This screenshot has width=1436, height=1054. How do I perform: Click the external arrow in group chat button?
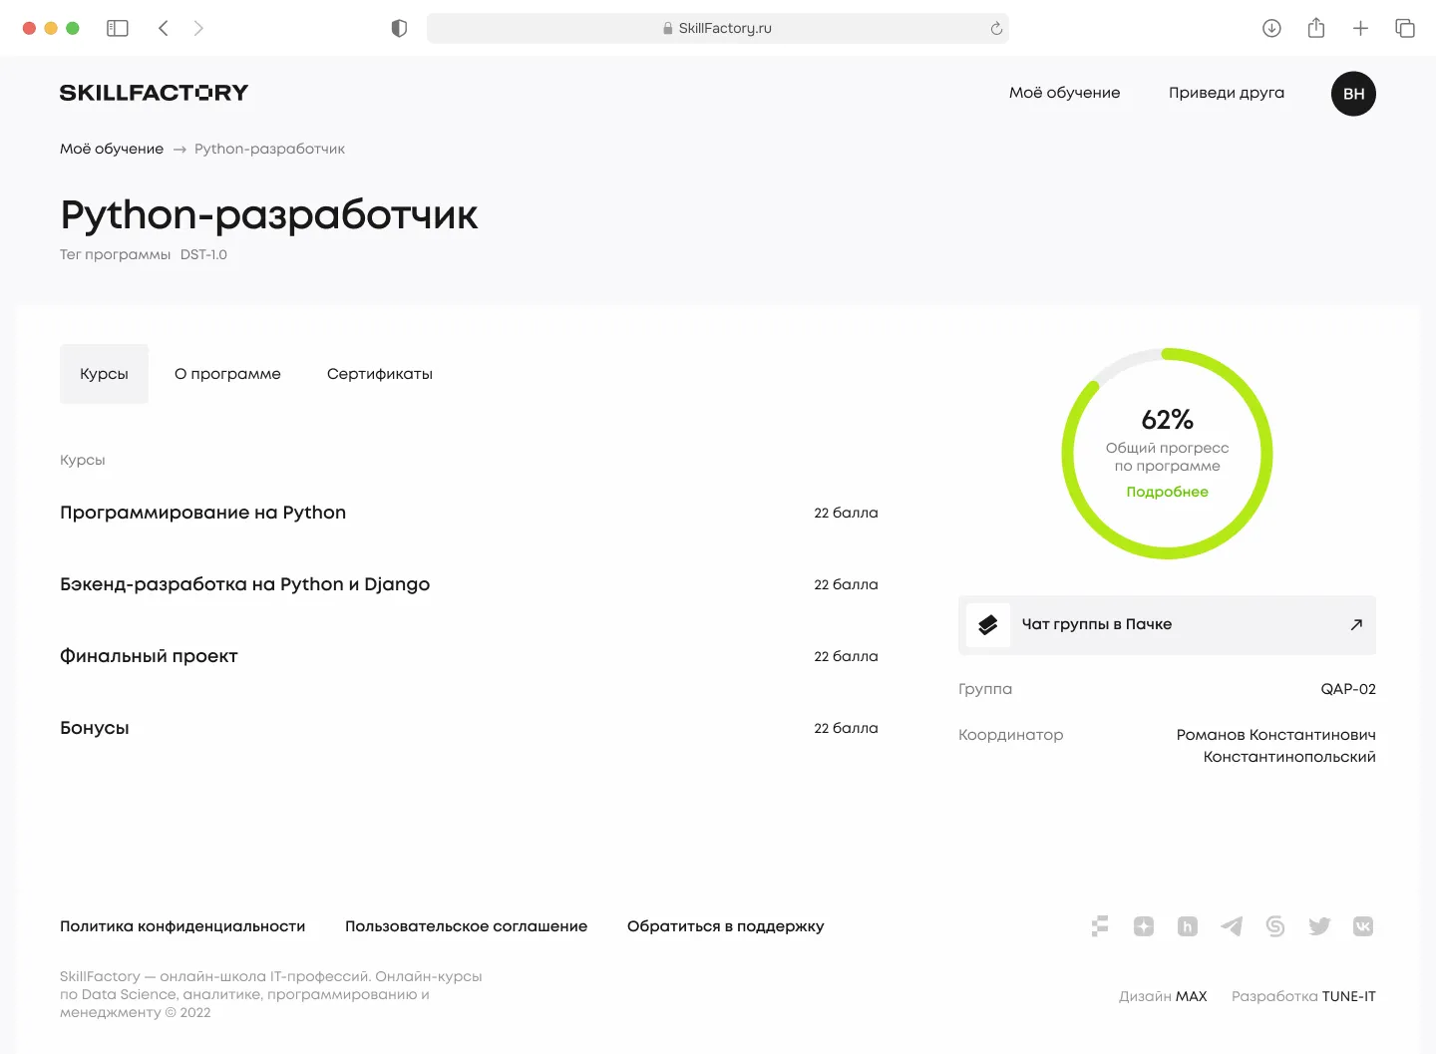coord(1356,625)
